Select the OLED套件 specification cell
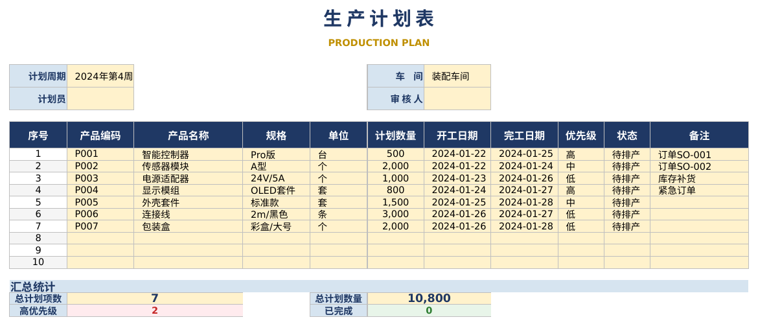The width and height of the screenshot is (758, 326). pyautogui.click(x=276, y=190)
